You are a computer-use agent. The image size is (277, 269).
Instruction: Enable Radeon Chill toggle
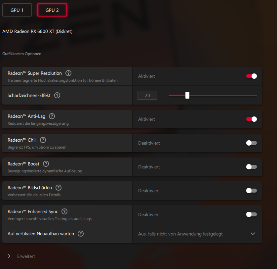click(x=252, y=143)
